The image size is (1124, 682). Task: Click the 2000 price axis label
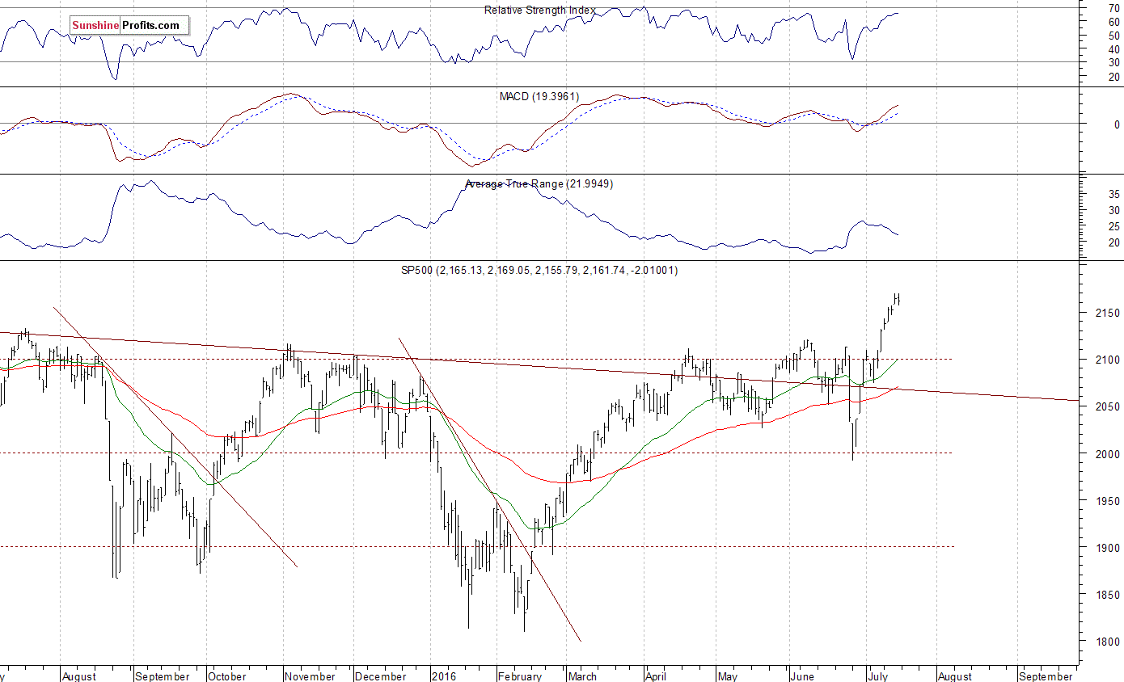click(x=1107, y=453)
